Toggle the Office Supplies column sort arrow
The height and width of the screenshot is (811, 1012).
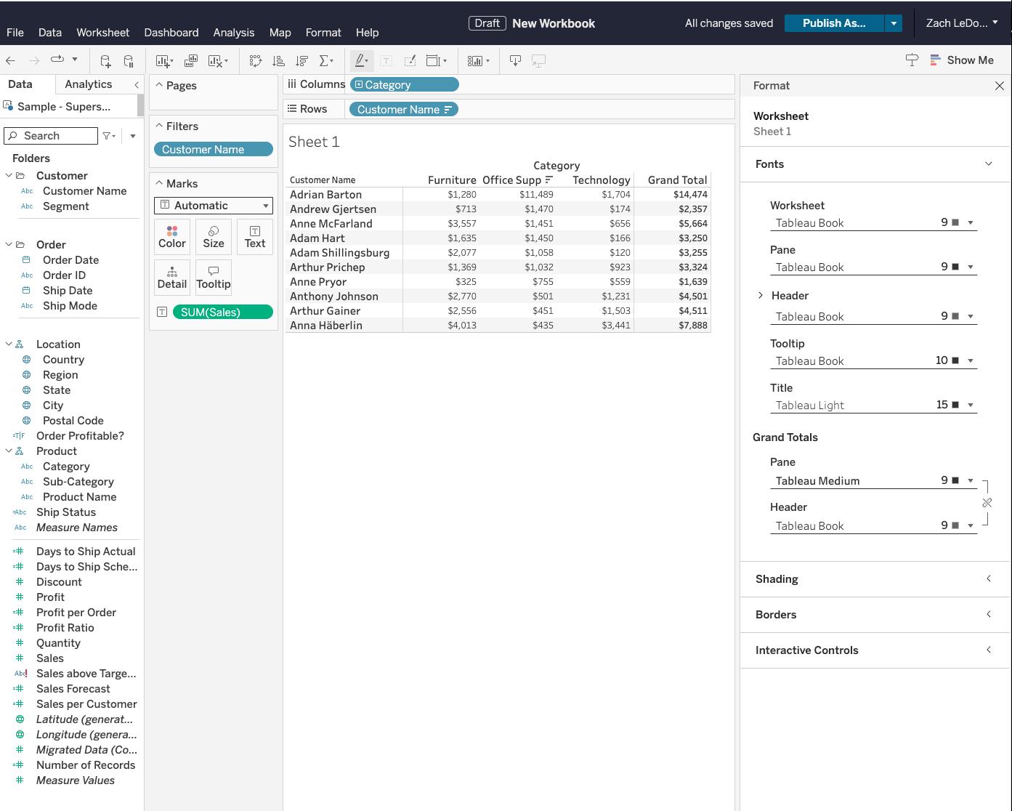pyautogui.click(x=549, y=179)
